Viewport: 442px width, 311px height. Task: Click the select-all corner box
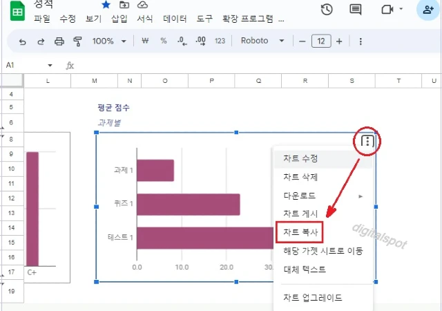coord(12,81)
